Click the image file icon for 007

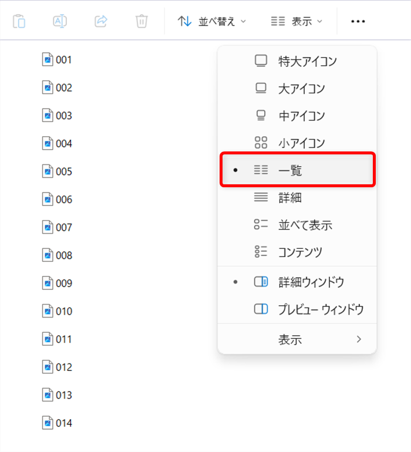click(x=48, y=227)
